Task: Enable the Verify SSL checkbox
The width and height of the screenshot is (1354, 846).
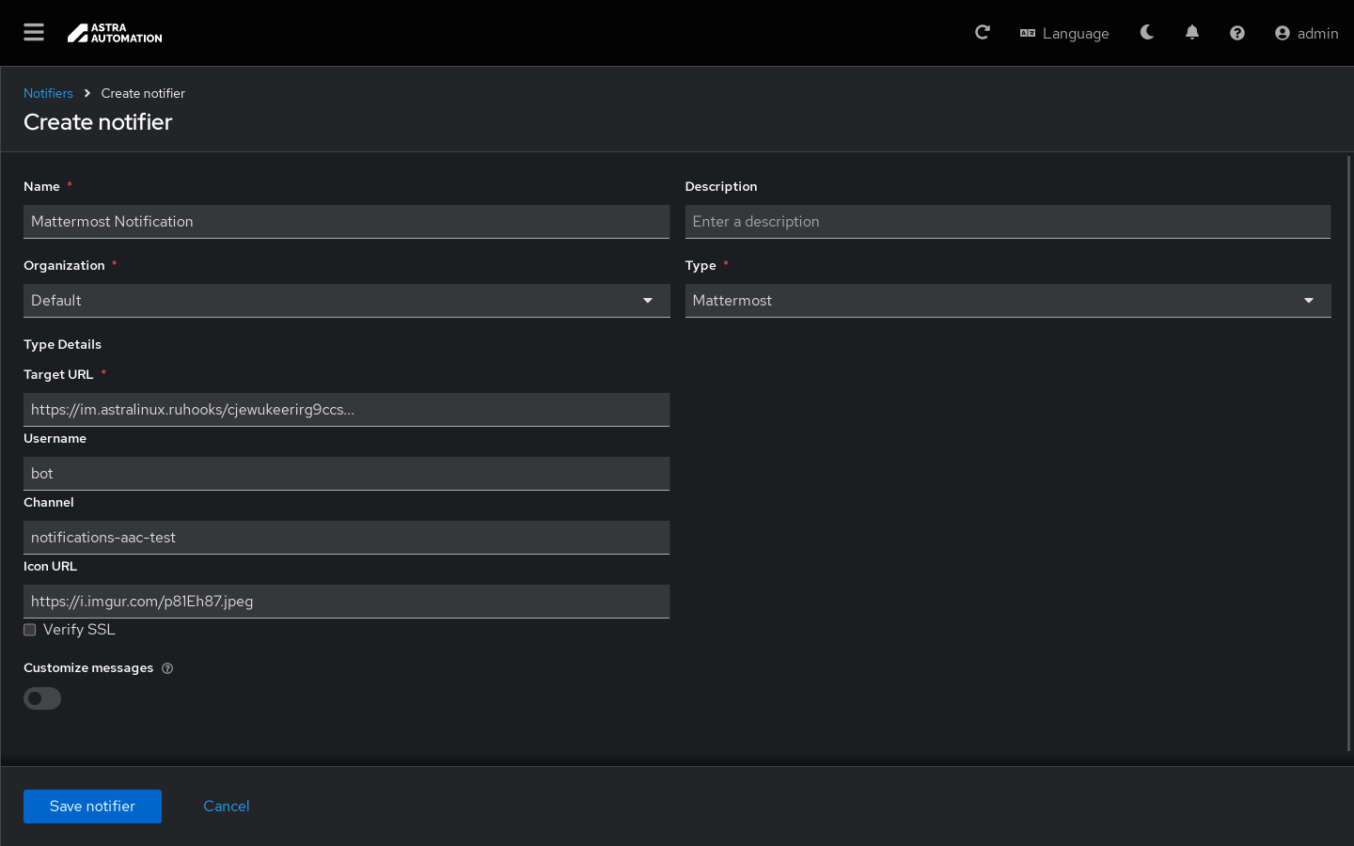Action: pos(30,630)
